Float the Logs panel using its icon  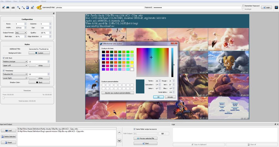click(275, 124)
